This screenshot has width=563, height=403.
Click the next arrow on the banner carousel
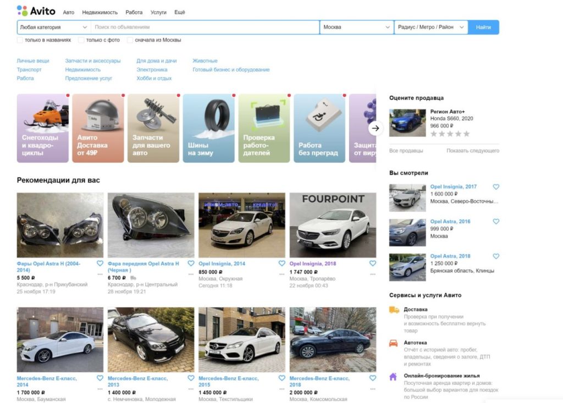tap(375, 128)
